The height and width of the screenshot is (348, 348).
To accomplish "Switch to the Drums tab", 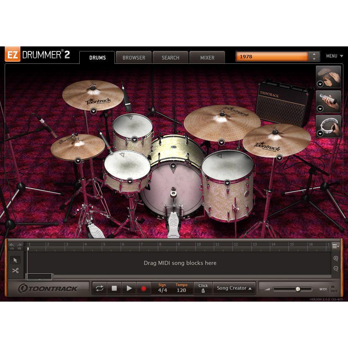I will pos(97,58).
